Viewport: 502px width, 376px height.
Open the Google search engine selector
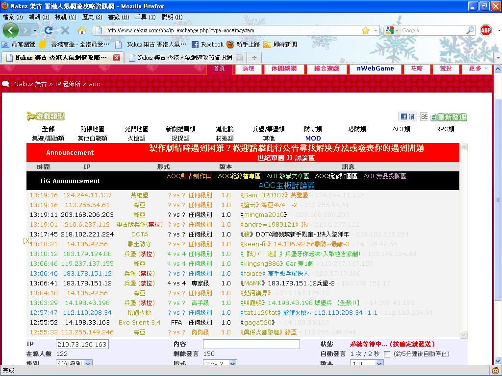coord(392,30)
